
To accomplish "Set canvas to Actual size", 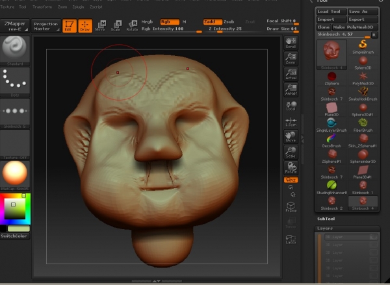I will coord(291,74).
